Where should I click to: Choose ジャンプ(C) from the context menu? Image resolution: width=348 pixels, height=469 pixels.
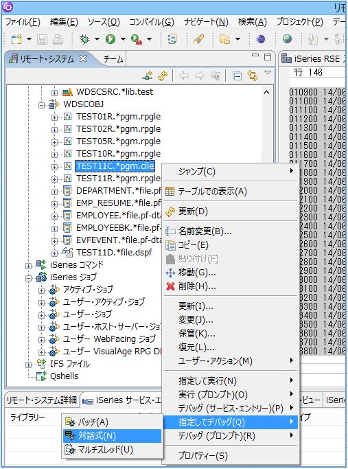[231, 172]
